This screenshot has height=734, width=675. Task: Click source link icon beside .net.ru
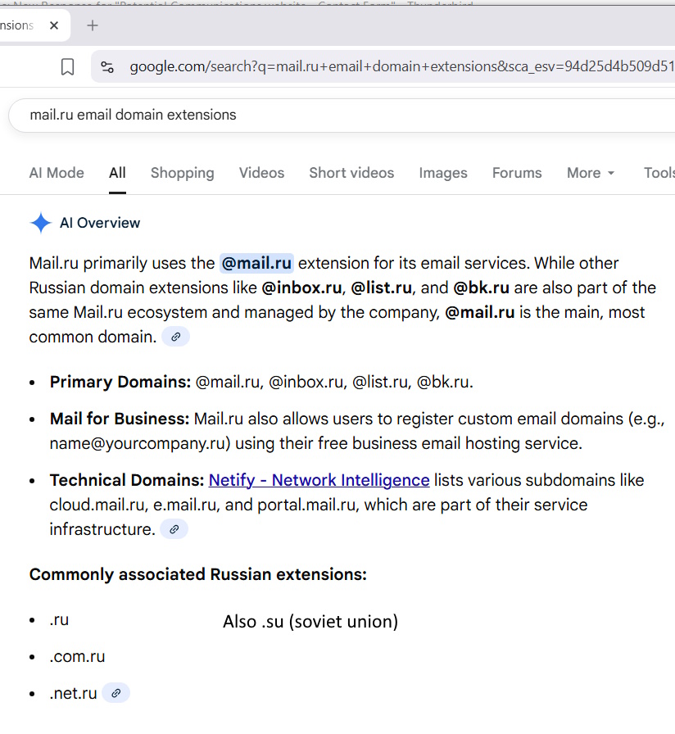pos(116,693)
